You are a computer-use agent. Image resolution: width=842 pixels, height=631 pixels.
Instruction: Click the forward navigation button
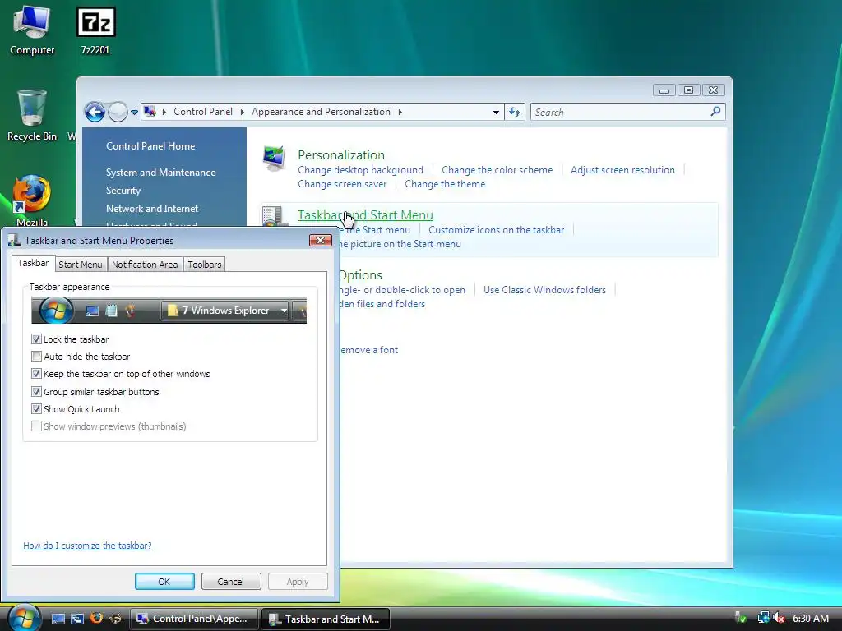[118, 112]
